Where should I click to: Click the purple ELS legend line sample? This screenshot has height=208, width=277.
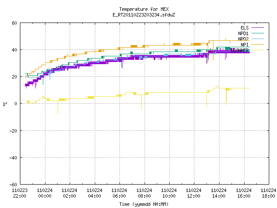pyautogui.click(x=258, y=28)
